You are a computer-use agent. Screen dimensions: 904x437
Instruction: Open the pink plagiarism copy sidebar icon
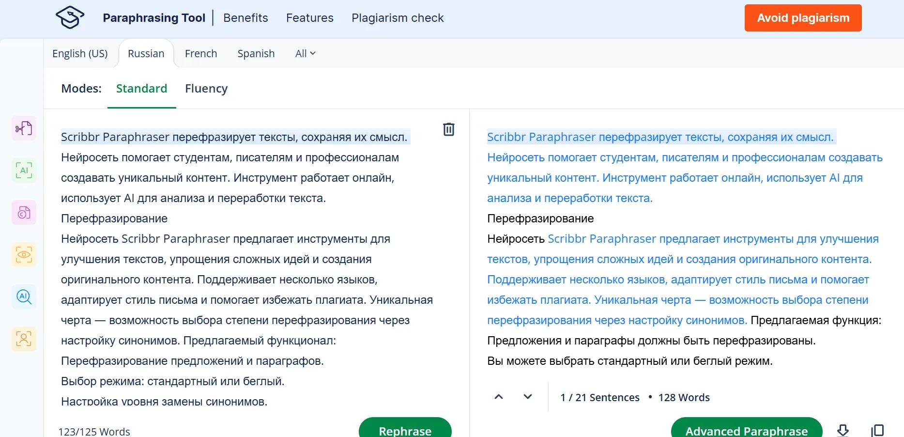point(24,213)
